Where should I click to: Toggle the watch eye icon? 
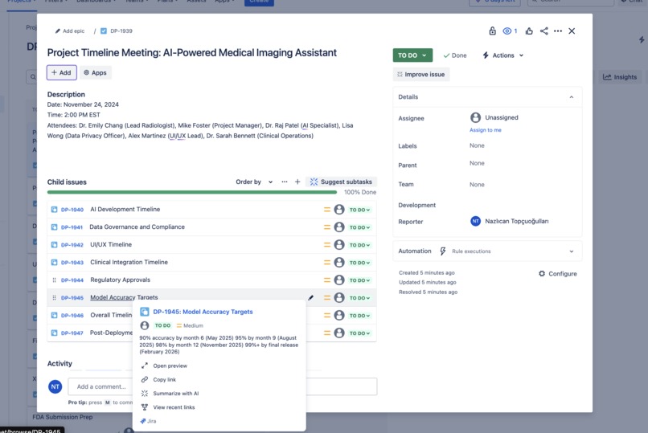tap(507, 31)
